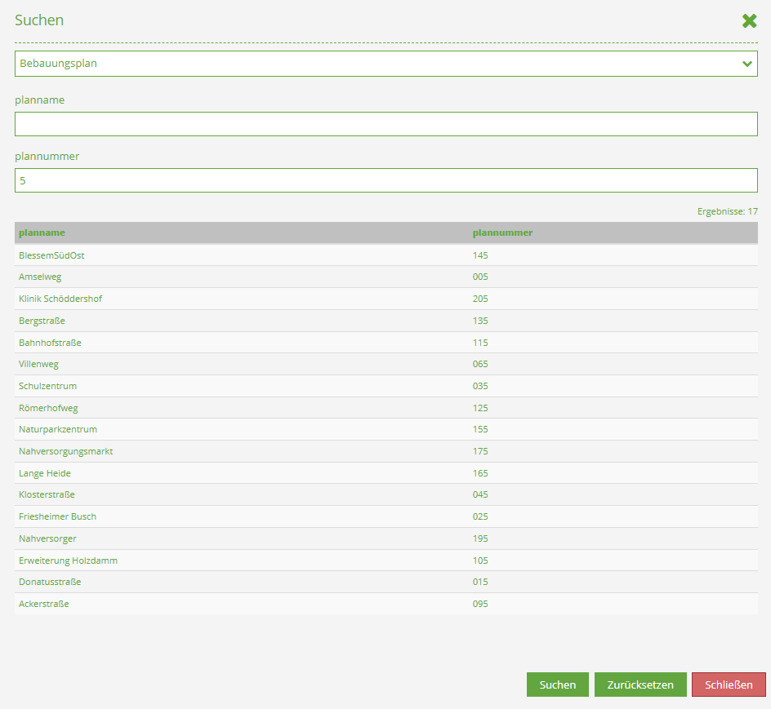This screenshot has height=709, width=771.
Task: Select the Lange Heide result row
Action: (x=386, y=473)
